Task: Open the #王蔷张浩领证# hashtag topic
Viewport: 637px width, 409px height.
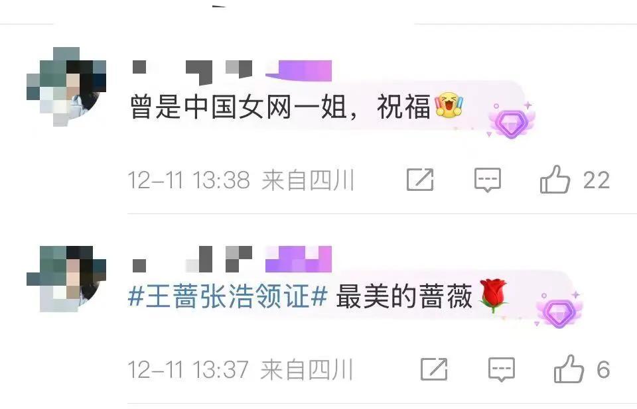Action: tap(228, 296)
